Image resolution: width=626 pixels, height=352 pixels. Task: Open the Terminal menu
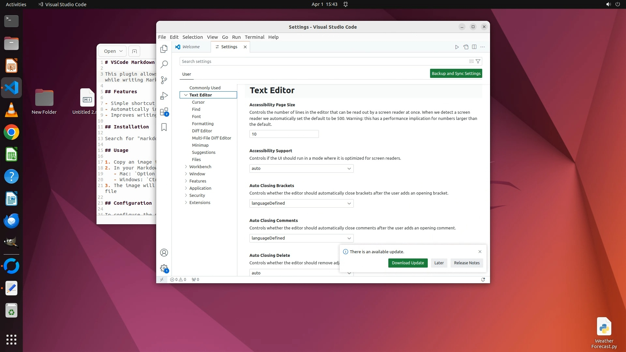pos(254,37)
